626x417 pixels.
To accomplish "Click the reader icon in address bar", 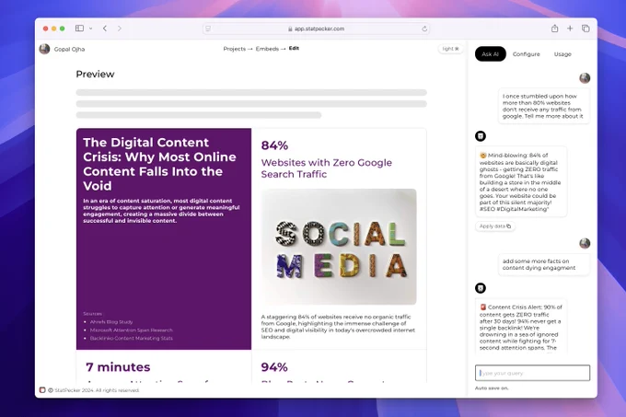I will pos(208,29).
